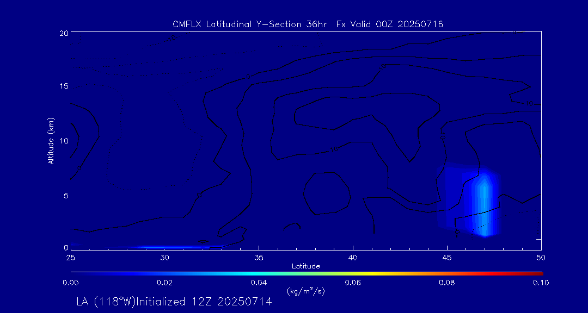This screenshot has width=588, height=313.
Task: Click the plot title starting with CMFLX Latitudinal
Action: point(308,24)
